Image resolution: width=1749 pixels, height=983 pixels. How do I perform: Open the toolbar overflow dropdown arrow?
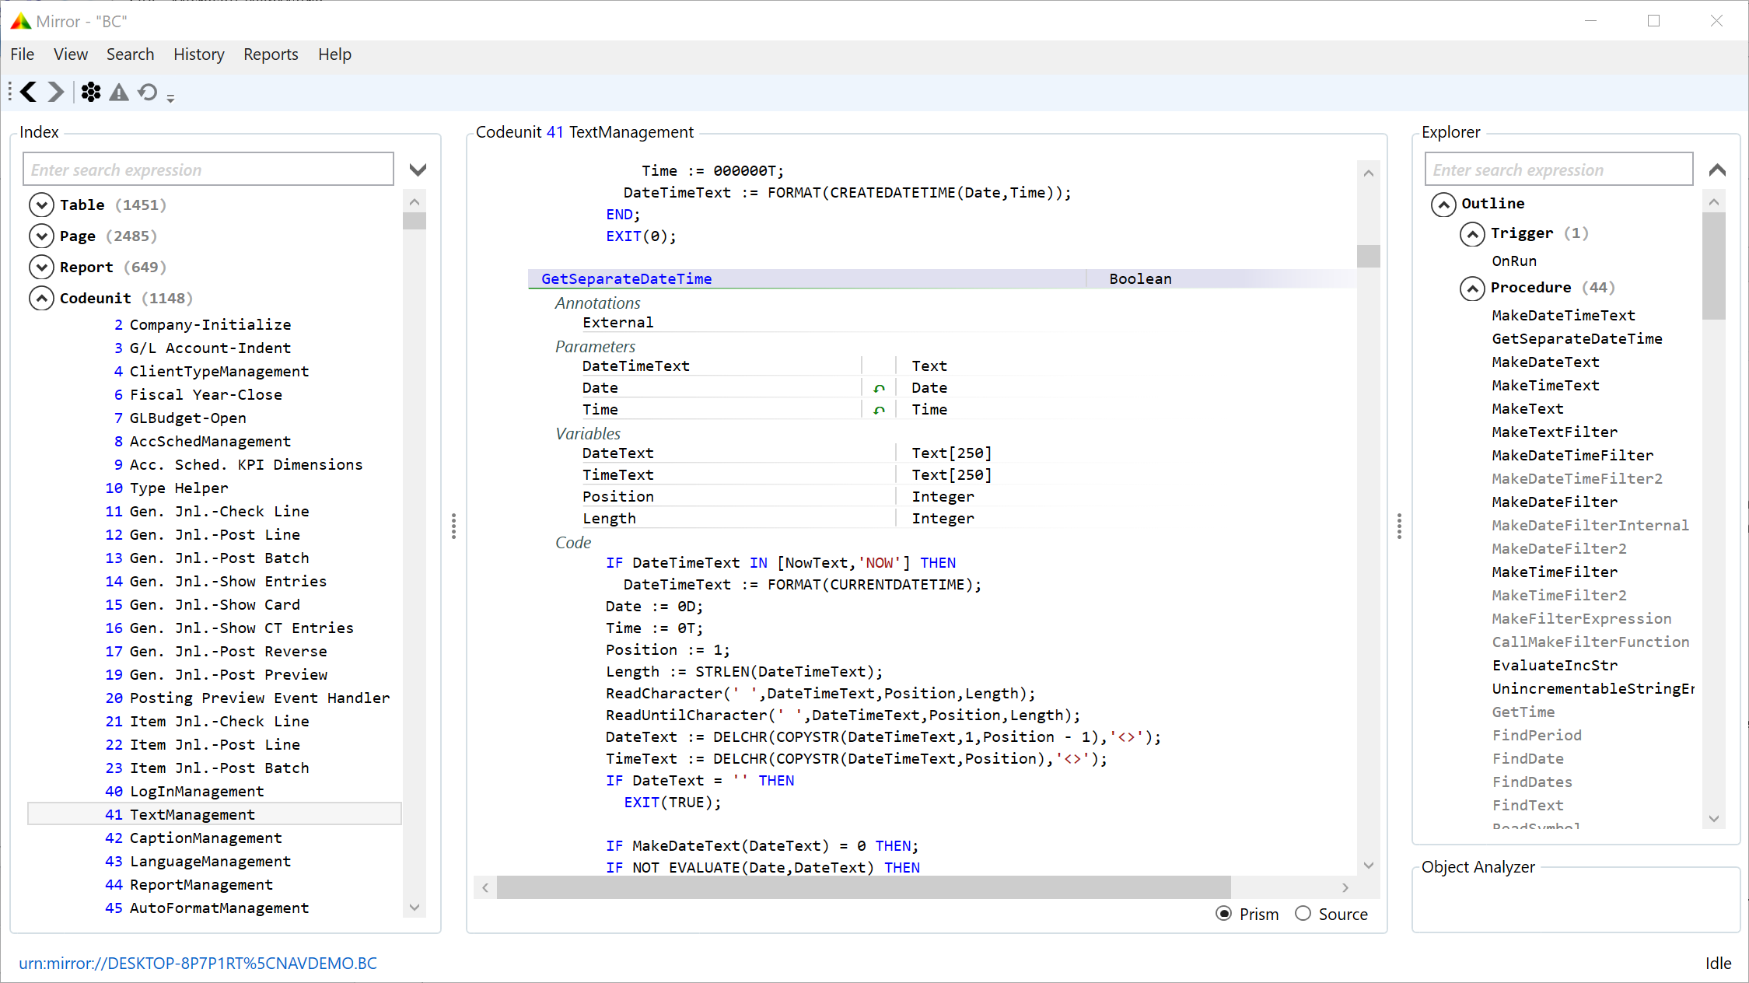170,98
